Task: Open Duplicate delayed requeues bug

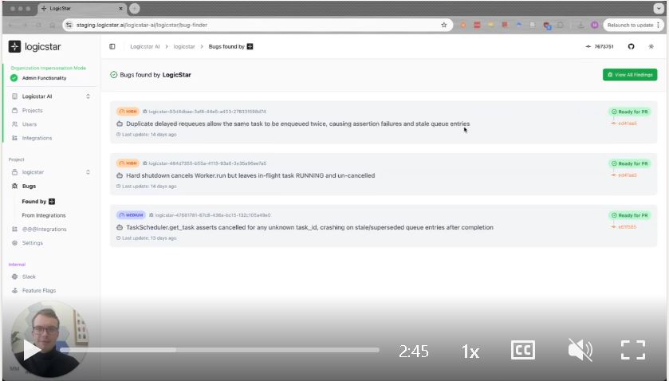Action: tap(297, 124)
